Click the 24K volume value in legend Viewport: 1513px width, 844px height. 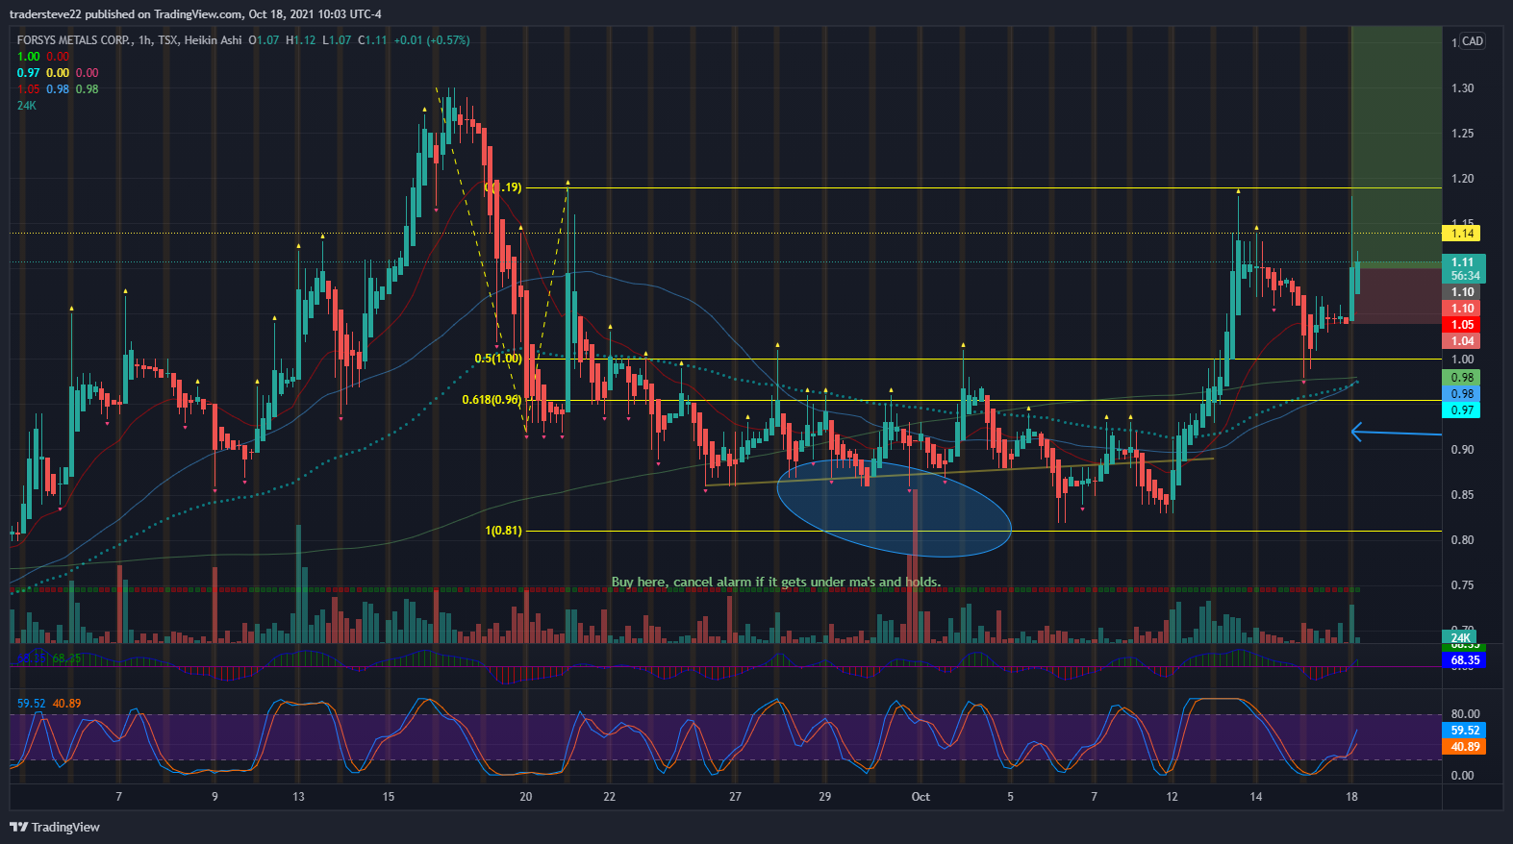click(27, 106)
